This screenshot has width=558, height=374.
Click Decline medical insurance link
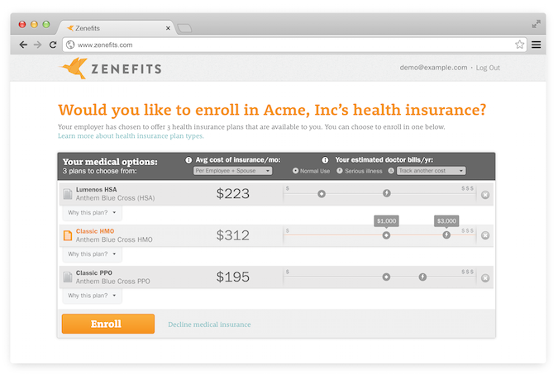coord(209,324)
